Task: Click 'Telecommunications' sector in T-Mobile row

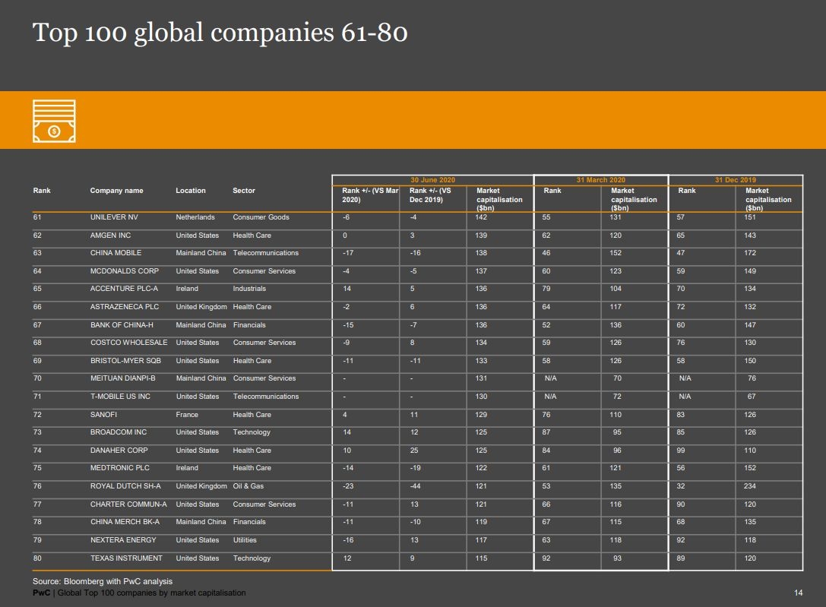Action: click(265, 397)
